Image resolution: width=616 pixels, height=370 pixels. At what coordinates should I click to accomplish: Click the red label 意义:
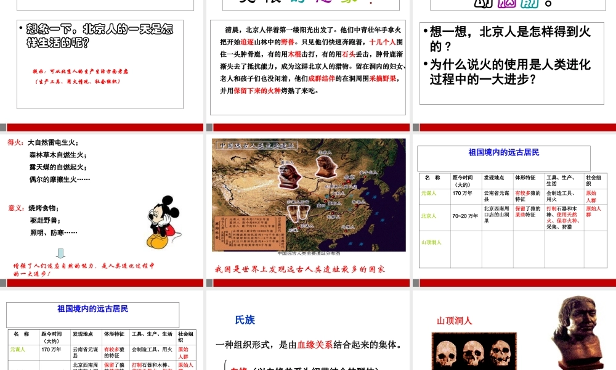[x=17, y=208]
